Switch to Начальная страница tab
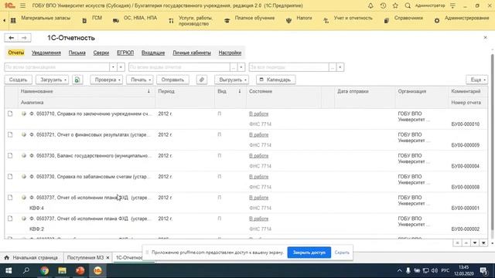 pyautogui.click(x=32, y=258)
